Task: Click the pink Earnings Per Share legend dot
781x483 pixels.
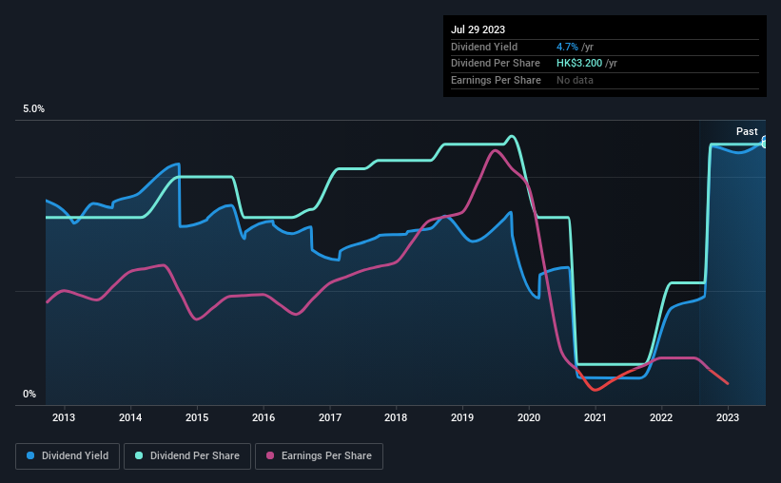Action: (x=270, y=455)
